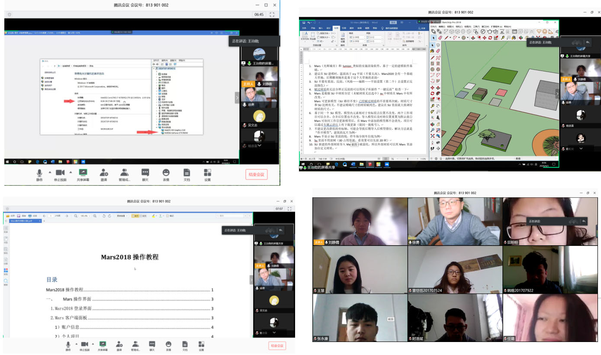
Task: Select 张永康 video tile in gallery
Action: pyautogui.click(x=360, y=318)
